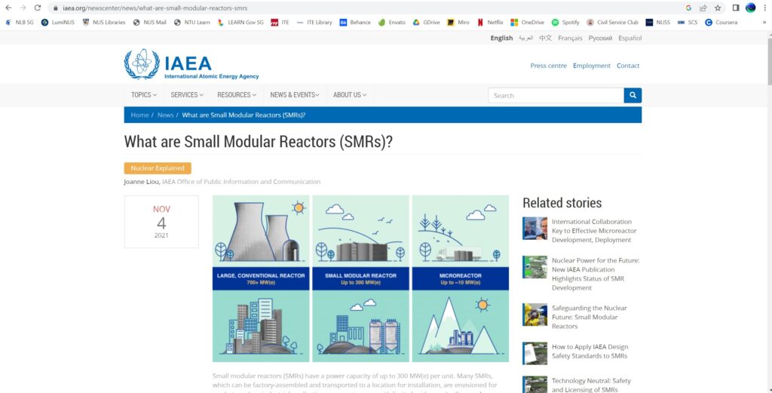772x393 pixels.
Task: Switch language to Français
Action: click(x=570, y=38)
